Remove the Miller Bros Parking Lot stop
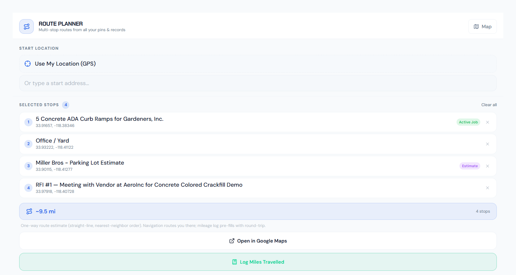This screenshot has height=275, width=516. [x=487, y=166]
